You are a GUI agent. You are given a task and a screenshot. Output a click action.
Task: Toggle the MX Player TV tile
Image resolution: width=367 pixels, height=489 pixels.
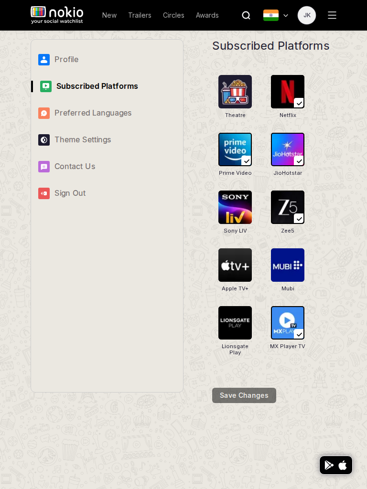coord(287,323)
